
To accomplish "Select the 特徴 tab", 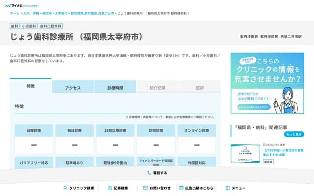I will [30, 87].
